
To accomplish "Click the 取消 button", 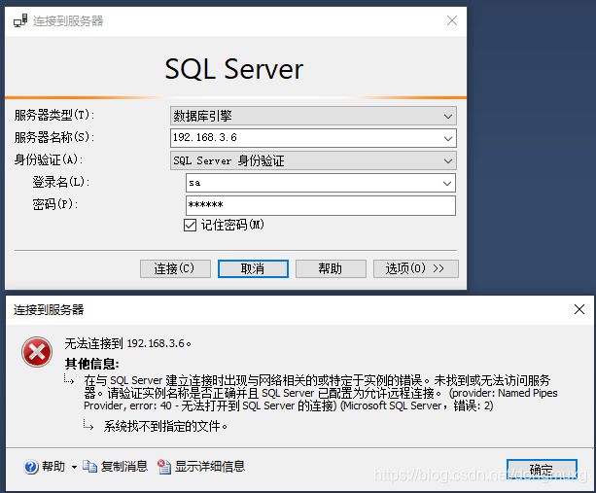I will point(253,268).
